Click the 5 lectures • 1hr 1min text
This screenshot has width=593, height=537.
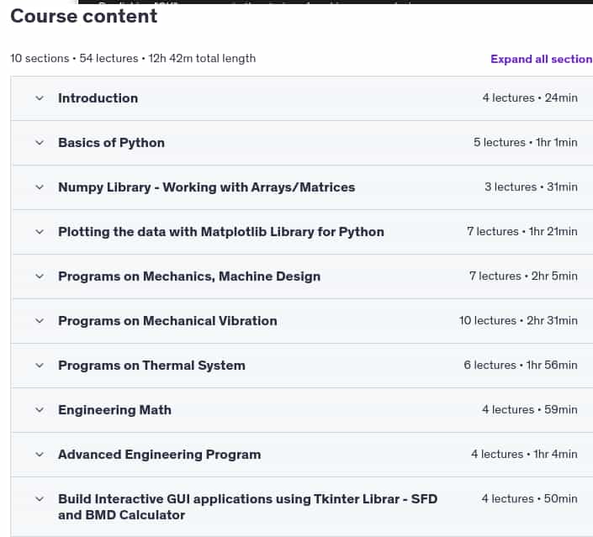526,143
